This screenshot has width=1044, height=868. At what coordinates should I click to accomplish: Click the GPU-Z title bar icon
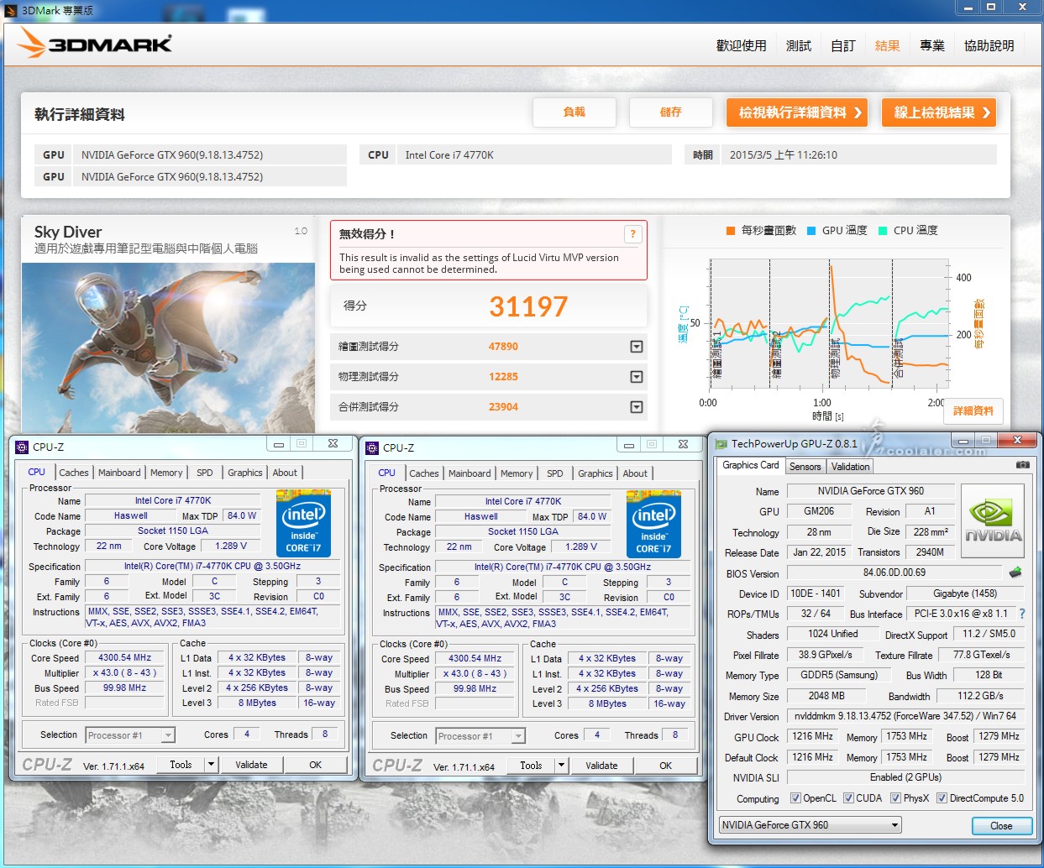pyautogui.click(x=721, y=443)
